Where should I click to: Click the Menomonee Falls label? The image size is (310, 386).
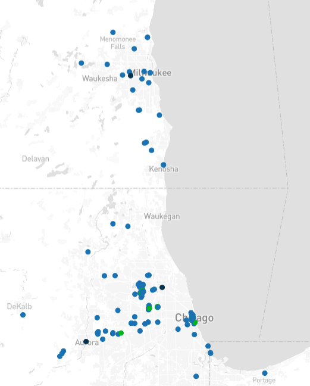[x=118, y=43]
